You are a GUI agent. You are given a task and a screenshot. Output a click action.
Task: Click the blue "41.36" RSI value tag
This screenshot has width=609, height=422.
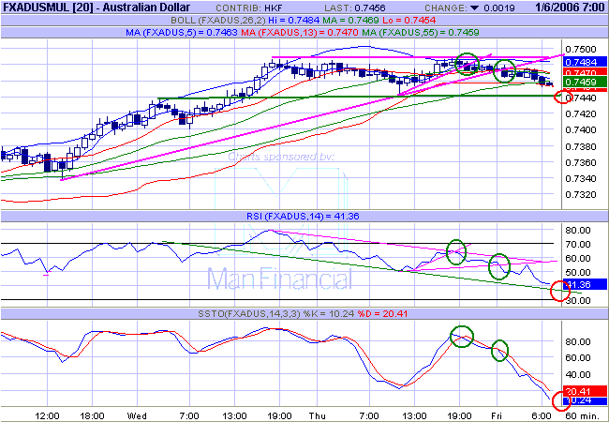click(x=586, y=284)
